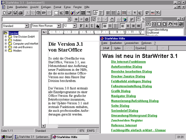Open the Standard paragraph style dropdown
Screen dimensions: 186x140
coord(27,26)
